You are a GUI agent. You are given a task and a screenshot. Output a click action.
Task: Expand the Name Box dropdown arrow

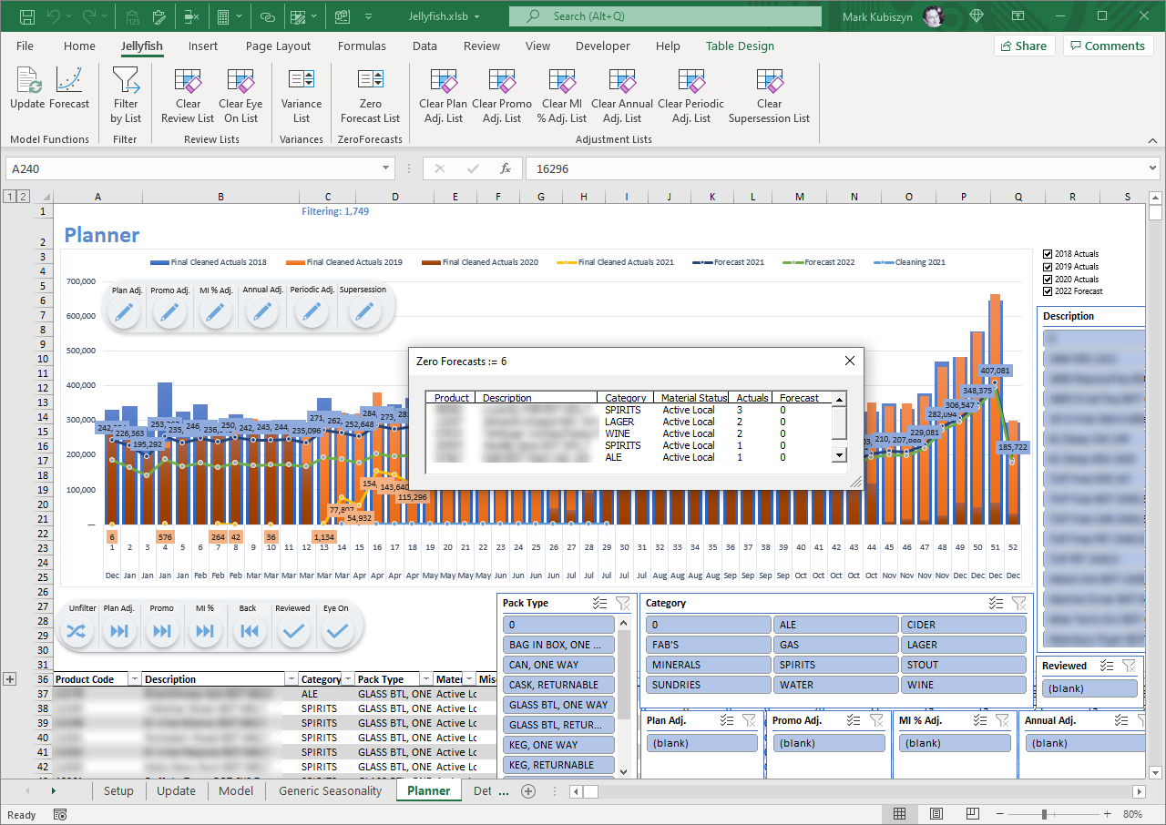386,168
